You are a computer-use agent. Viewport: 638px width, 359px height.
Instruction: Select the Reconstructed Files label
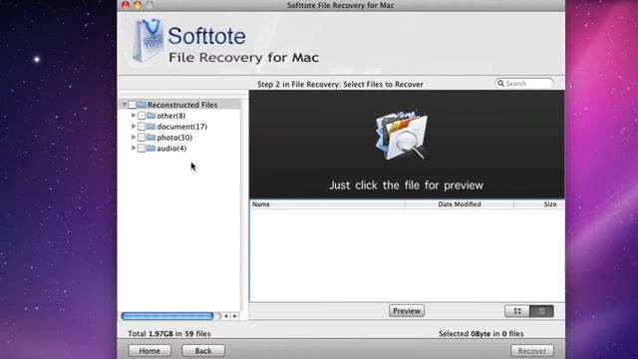click(182, 105)
